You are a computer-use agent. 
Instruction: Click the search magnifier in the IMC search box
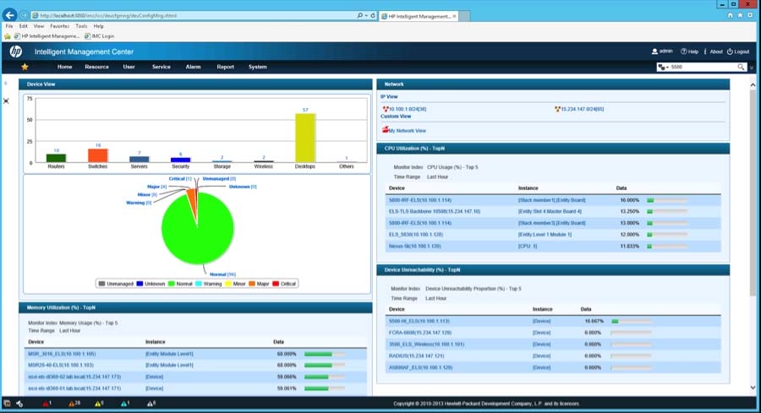pos(741,67)
